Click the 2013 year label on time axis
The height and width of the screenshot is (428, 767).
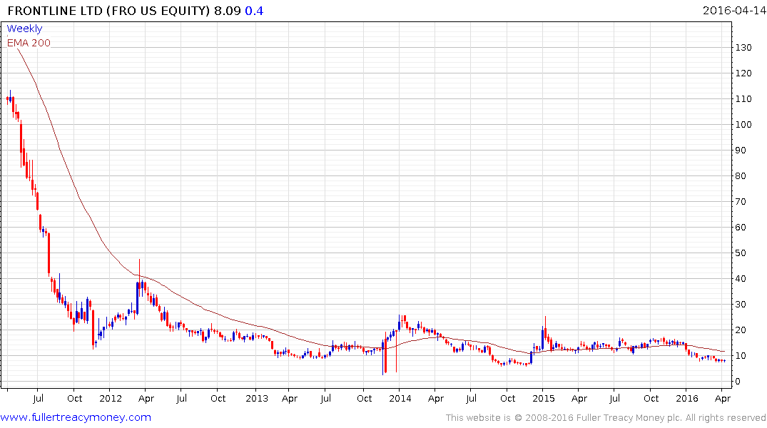[257, 398]
